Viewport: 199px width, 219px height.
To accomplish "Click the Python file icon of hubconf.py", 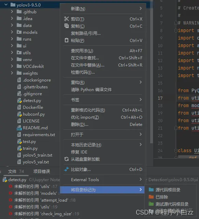I will (x=19, y=114).
